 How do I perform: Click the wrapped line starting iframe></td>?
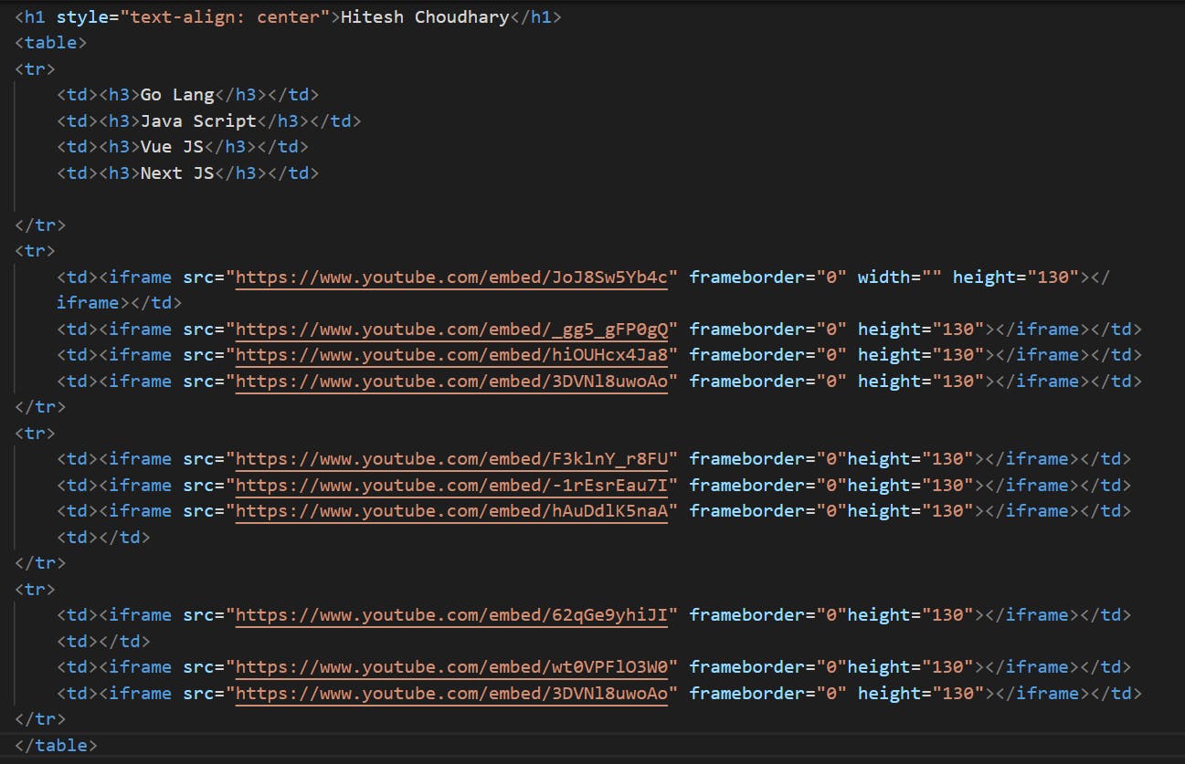(x=119, y=302)
